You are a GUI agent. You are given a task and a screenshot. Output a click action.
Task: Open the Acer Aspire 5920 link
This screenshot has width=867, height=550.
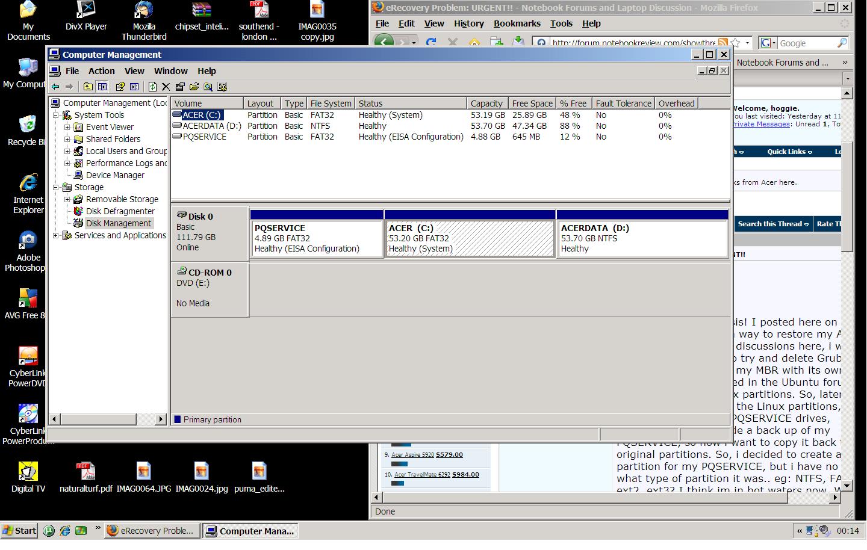pyautogui.click(x=412, y=455)
